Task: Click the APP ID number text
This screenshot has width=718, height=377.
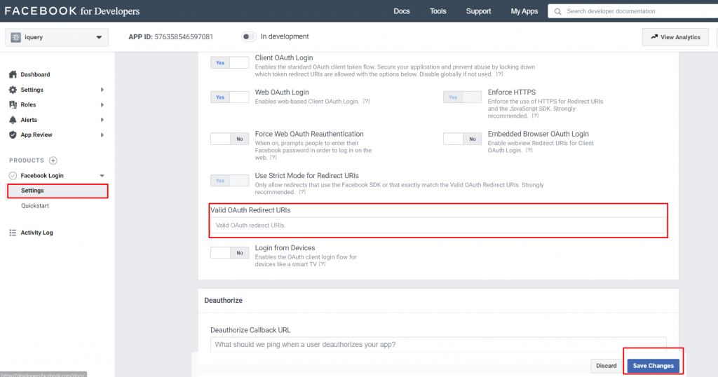Action: coord(184,36)
